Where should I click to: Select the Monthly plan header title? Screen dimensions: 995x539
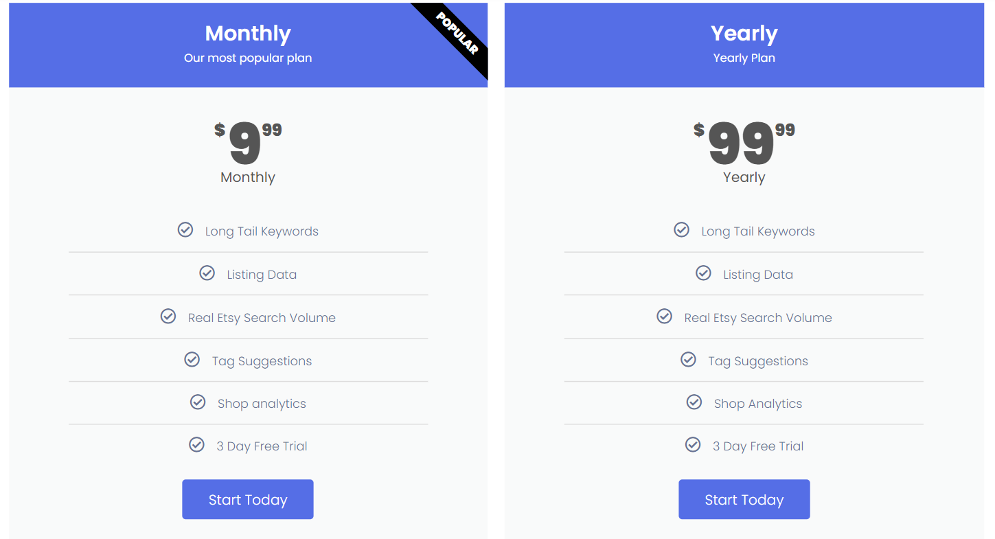click(x=248, y=33)
